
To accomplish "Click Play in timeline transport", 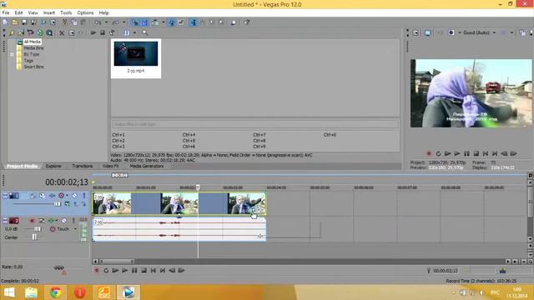I will tap(125, 270).
